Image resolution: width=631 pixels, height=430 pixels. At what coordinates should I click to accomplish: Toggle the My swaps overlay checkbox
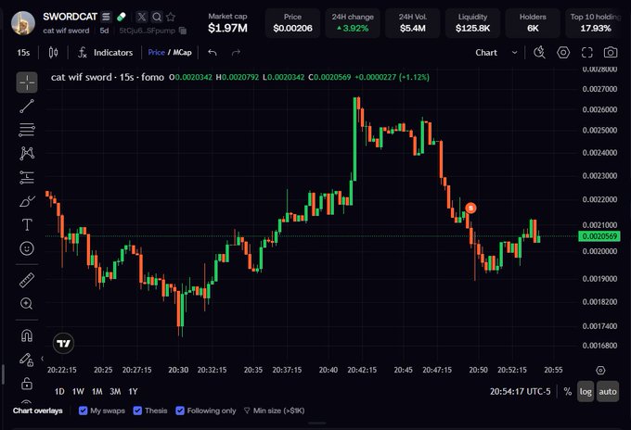tap(83, 411)
